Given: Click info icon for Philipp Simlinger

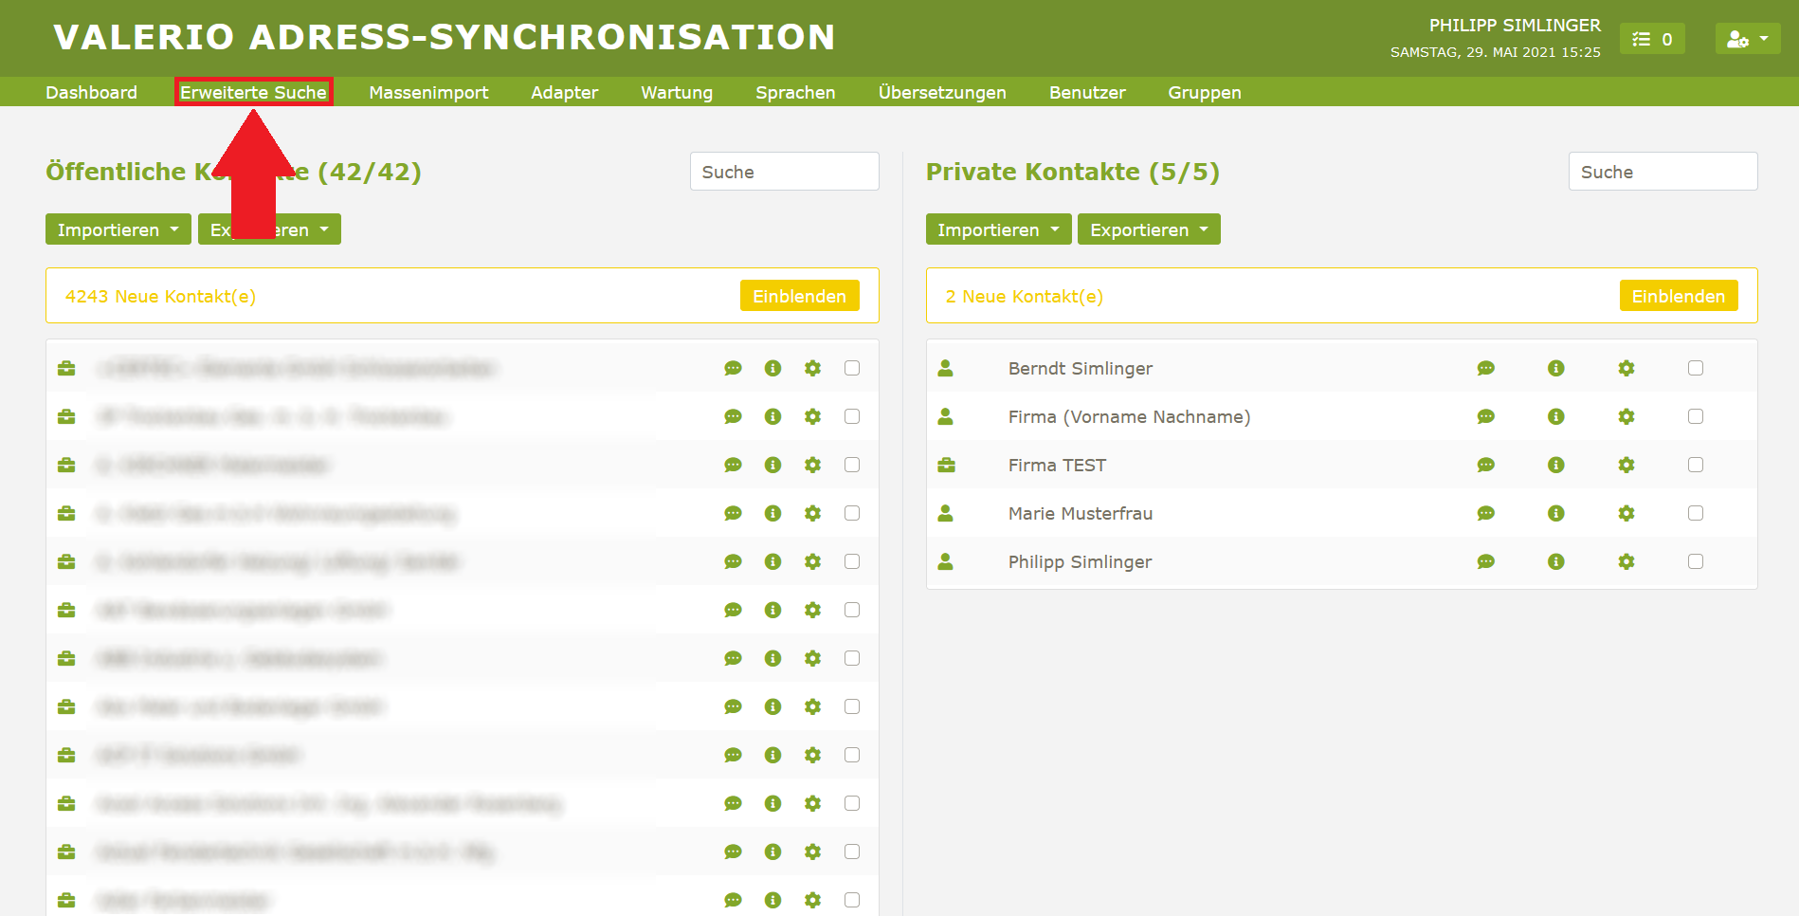Looking at the screenshot, I should [x=1555, y=561].
